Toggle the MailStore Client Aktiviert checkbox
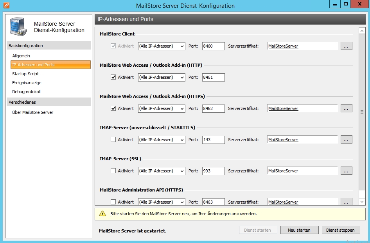 click(113, 46)
